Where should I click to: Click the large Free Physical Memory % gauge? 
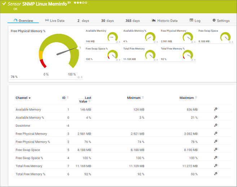coord(59,51)
